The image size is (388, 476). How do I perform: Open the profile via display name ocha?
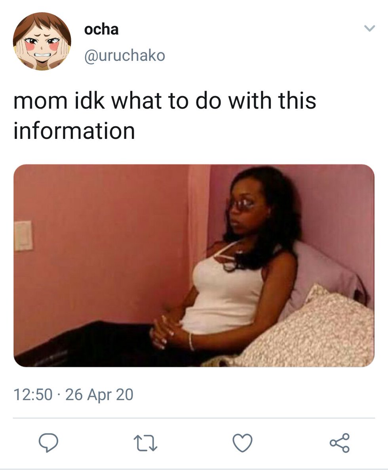(x=101, y=29)
